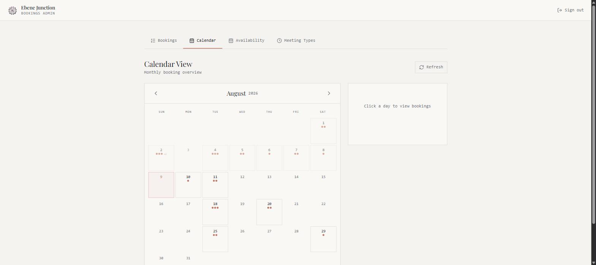Click August 24 day number

[188, 231]
